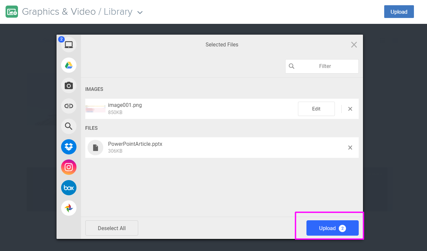The height and width of the screenshot is (251, 427).
Task: Upload the two selected files
Action: tap(332, 228)
